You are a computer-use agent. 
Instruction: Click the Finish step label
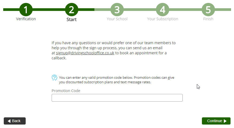(208, 19)
